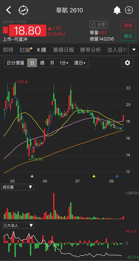
Task: Click the 總量142256 volume text
Action: click(102, 39)
